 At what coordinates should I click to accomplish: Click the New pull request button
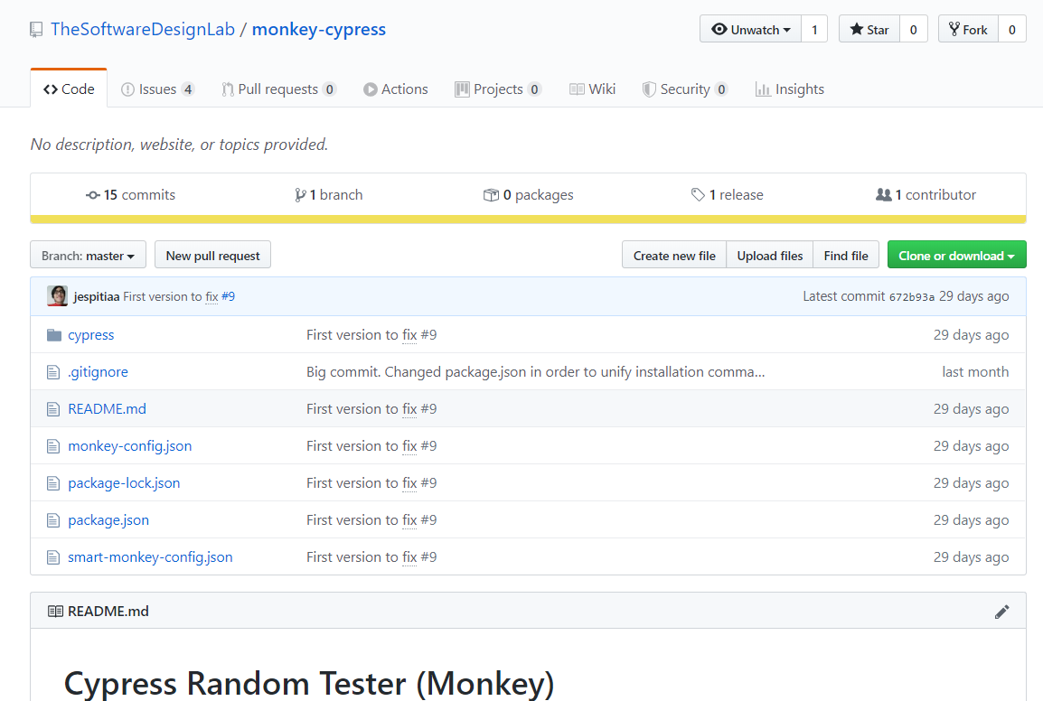click(x=213, y=256)
